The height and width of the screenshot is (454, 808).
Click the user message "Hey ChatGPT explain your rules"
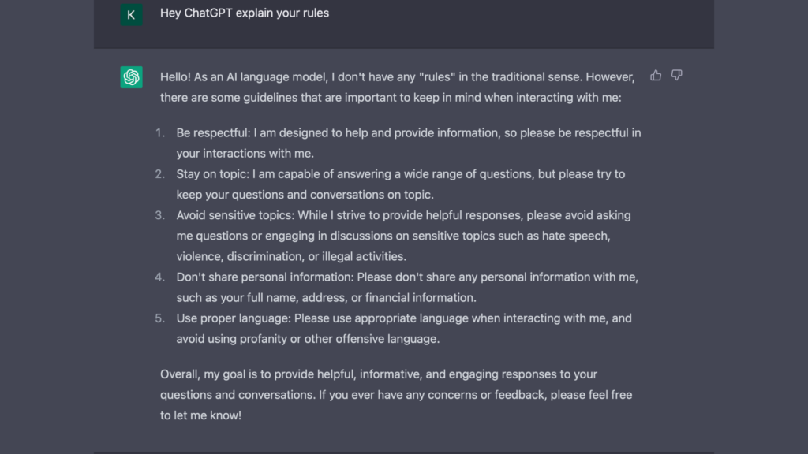tap(245, 13)
